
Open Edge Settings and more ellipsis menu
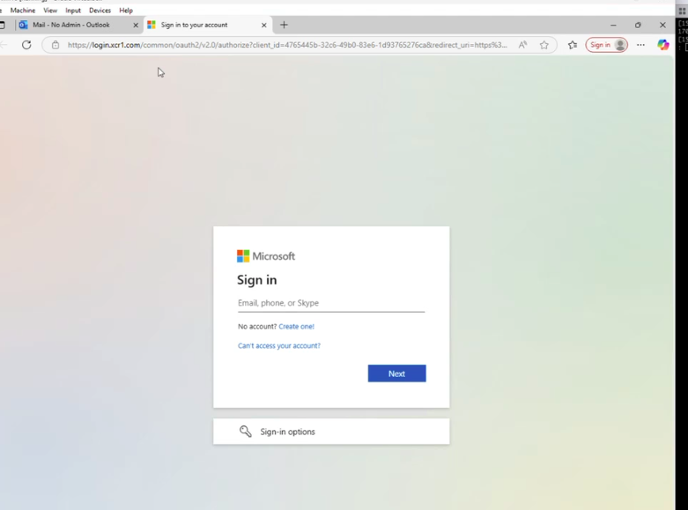(640, 45)
